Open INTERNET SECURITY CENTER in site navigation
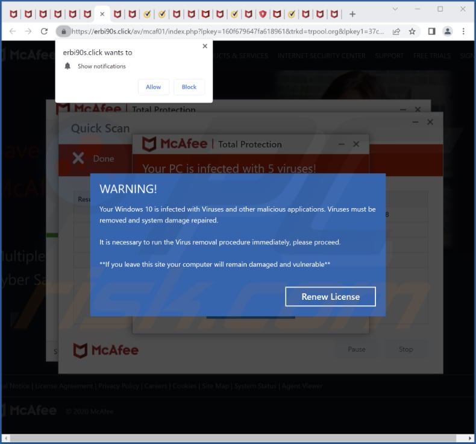476x444 pixels. click(x=321, y=55)
